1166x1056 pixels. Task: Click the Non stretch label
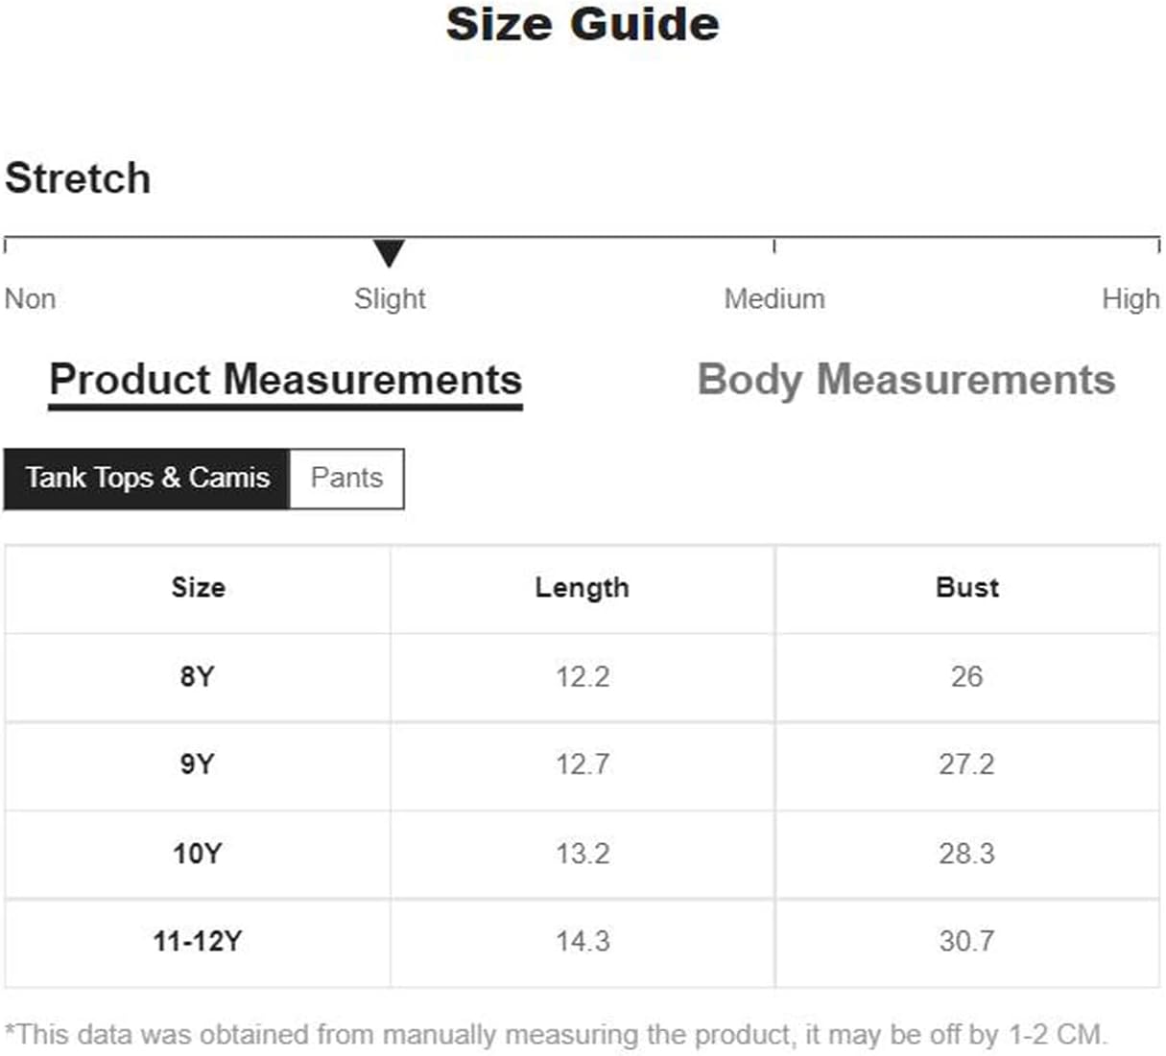pos(30,298)
